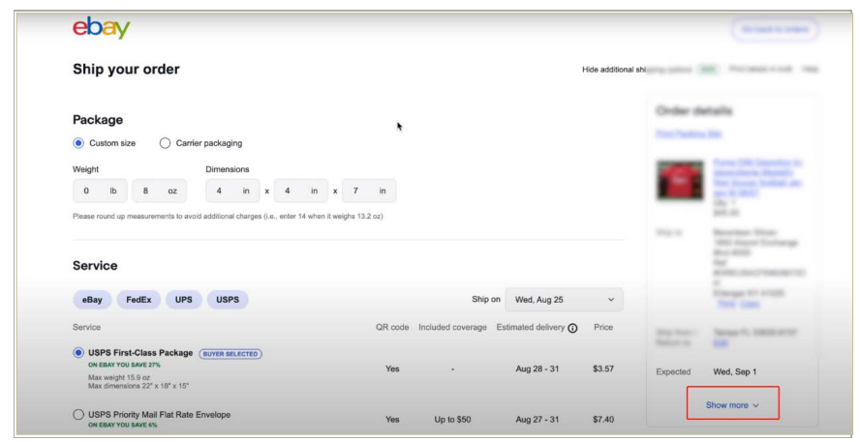860x442 pixels.
Task: Click the Up to $50 coverage text
Action: [x=452, y=420]
